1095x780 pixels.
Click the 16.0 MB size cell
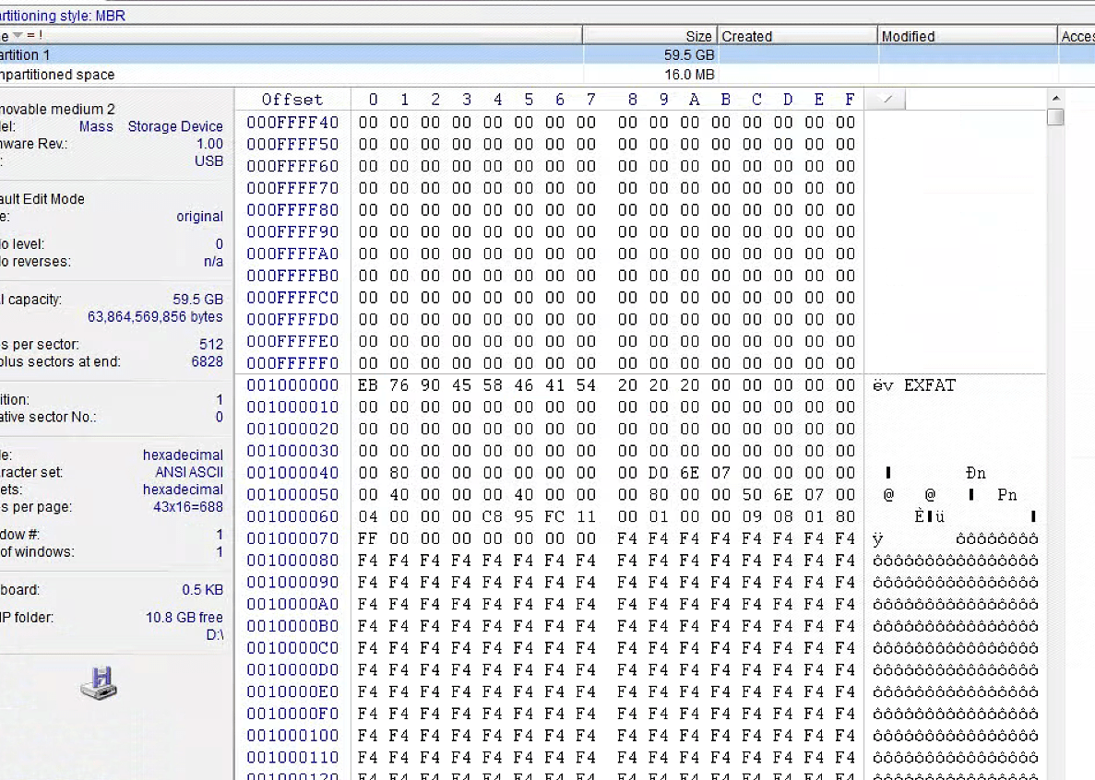[689, 75]
